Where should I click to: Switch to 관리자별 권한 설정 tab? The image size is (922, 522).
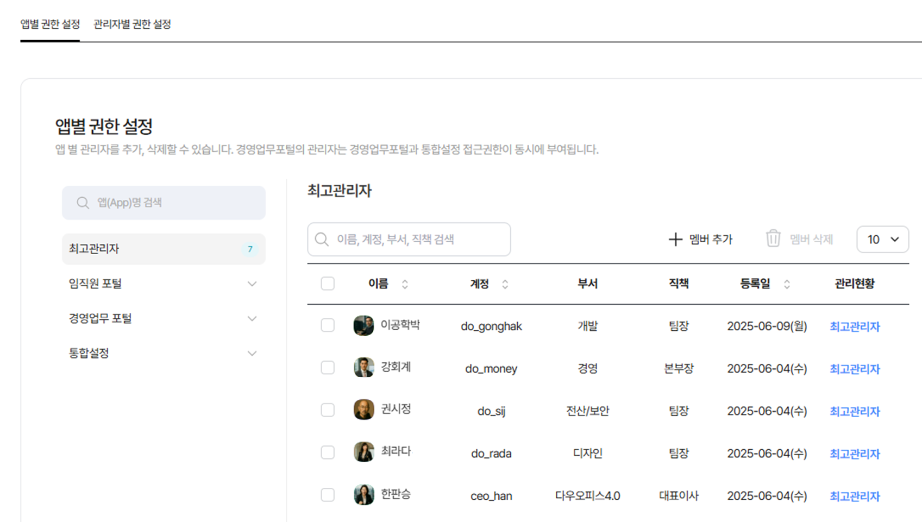tap(132, 24)
